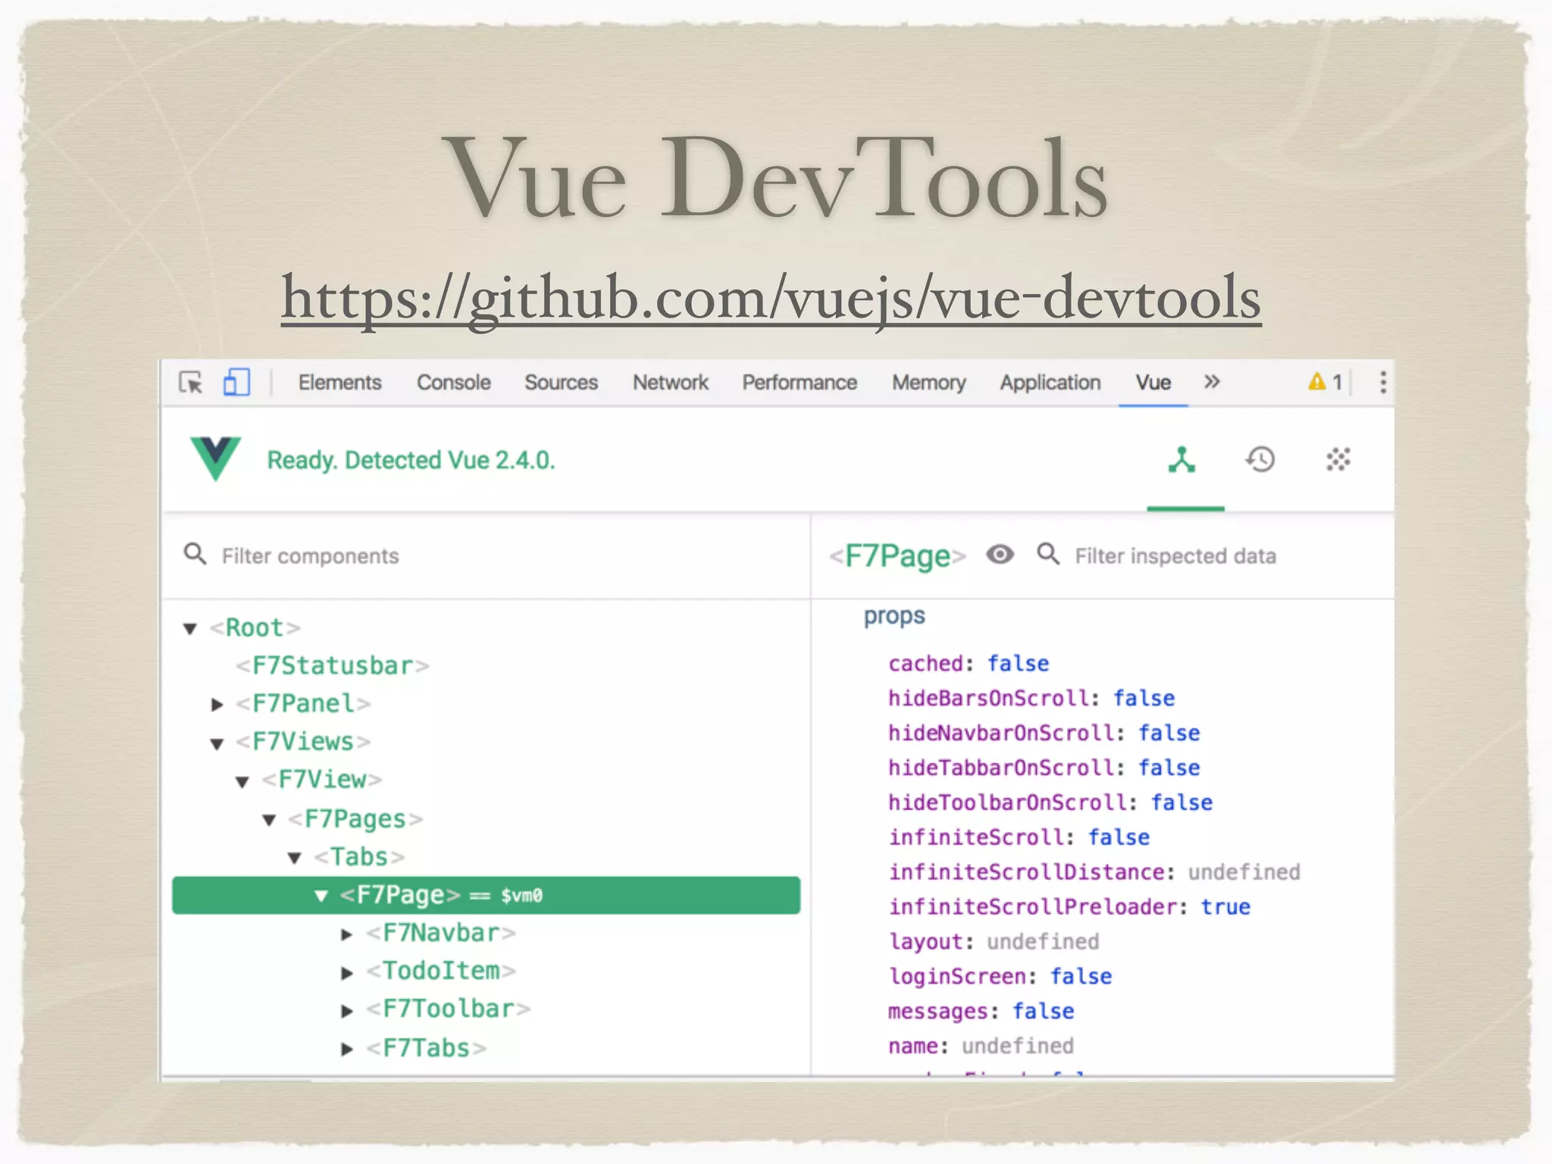The image size is (1552, 1164).
Task: Open the Network tab
Action: [671, 382]
